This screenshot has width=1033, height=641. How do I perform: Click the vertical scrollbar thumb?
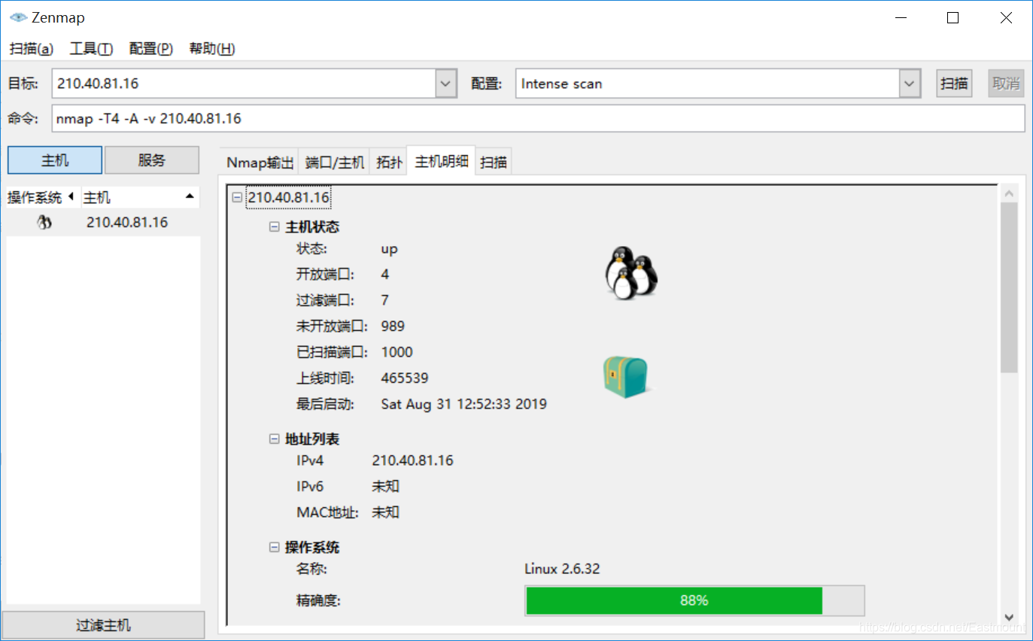pos(1009,287)
